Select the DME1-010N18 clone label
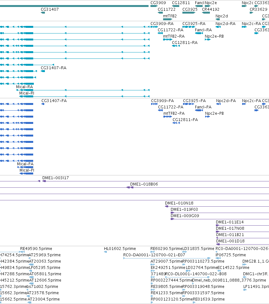Screen dimensions: 269x304 pos(179,203)
